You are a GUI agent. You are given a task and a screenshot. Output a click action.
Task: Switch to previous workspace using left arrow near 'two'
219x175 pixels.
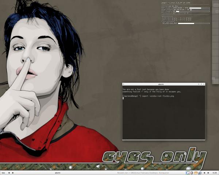click(9, 173)
